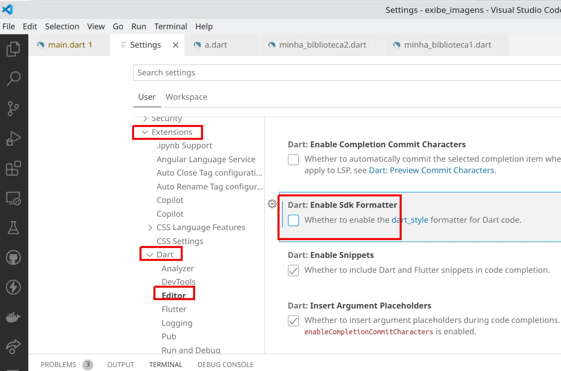This screenshot has width=561, height=371.
Task: Switch to the main.dart tab
Action: [70, 45]
